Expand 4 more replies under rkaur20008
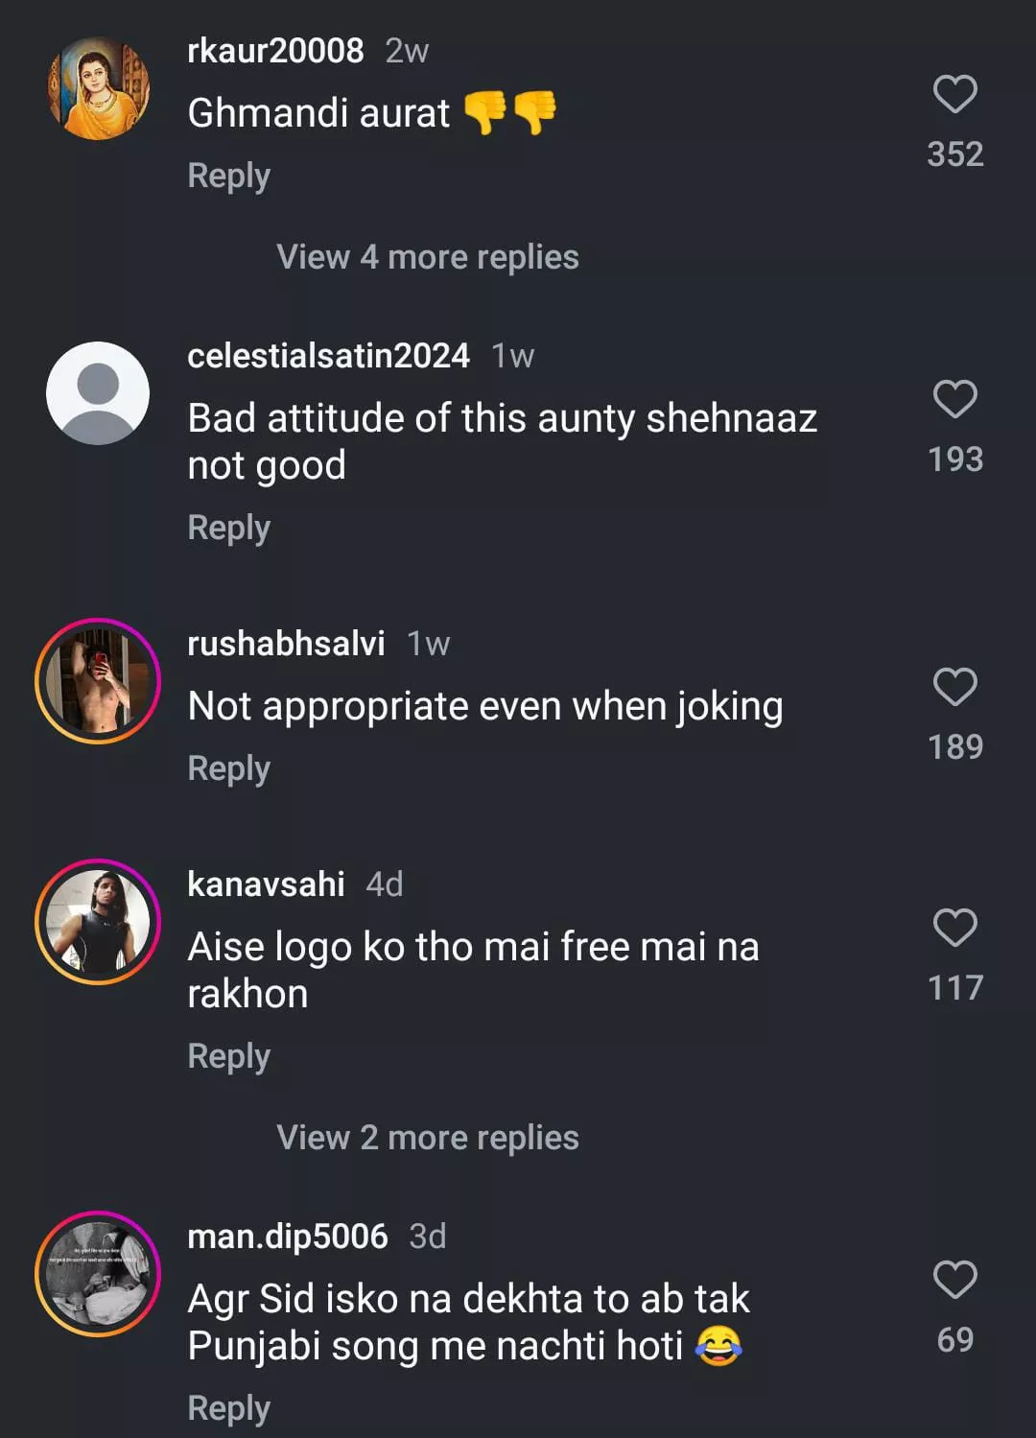 (427, 257)
